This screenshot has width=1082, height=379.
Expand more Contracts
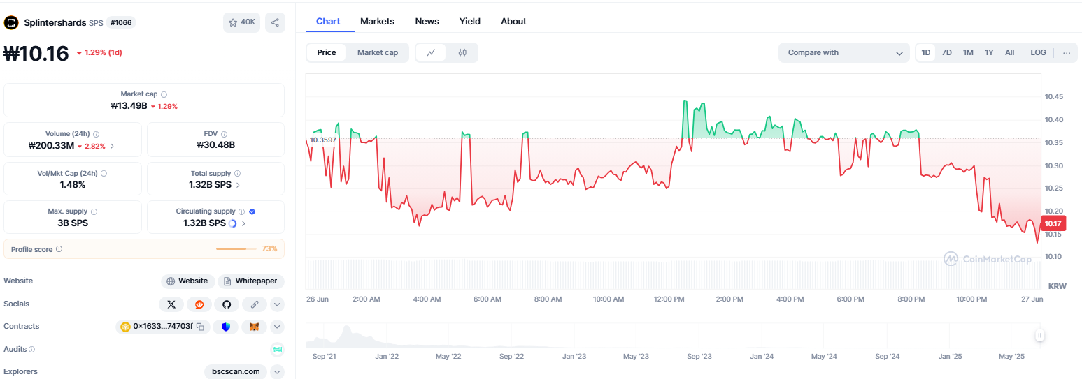pos(277,327)
